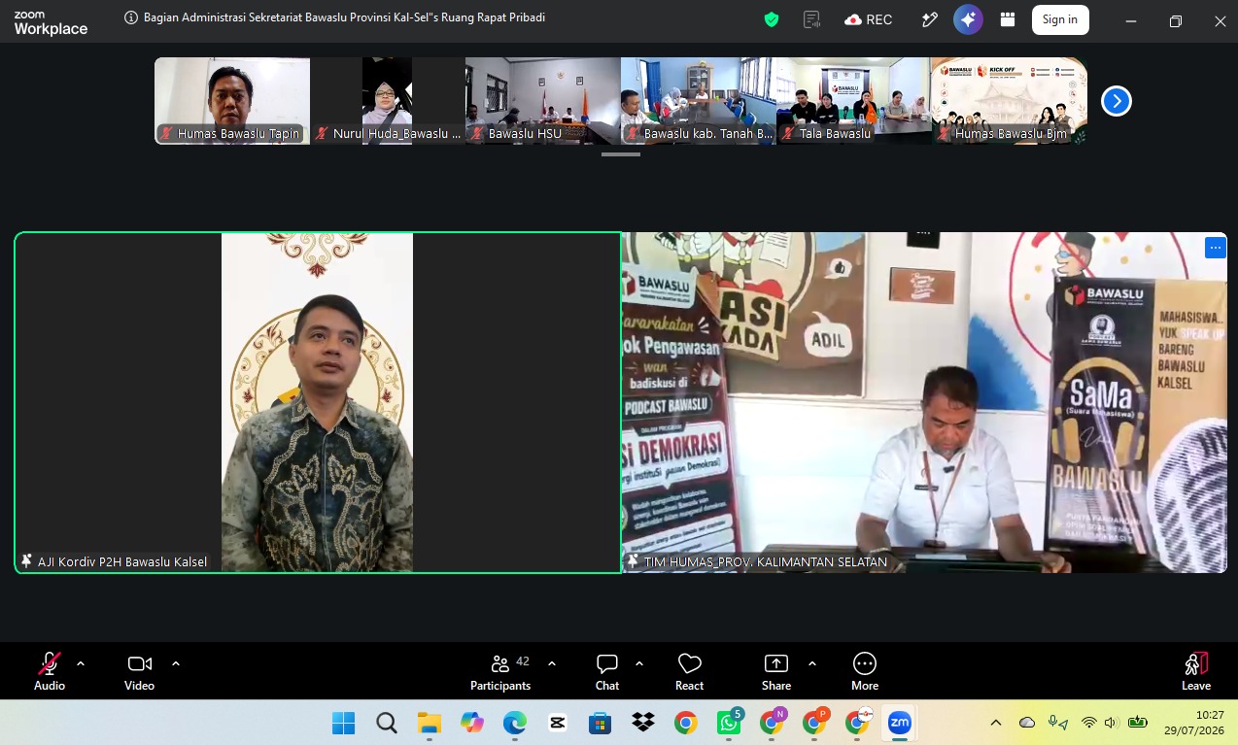Open the volume speaker tray icon

pyautogui.click(x=1112, y=723)
